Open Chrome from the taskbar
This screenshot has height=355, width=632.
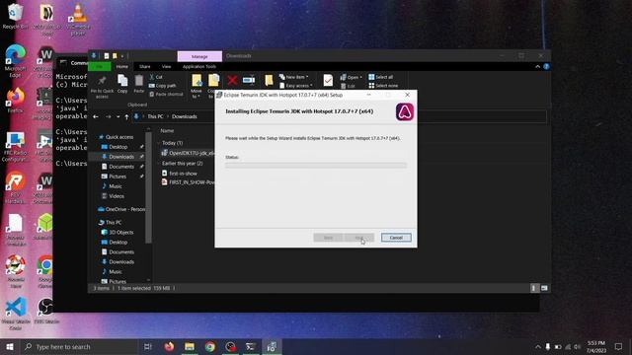coord(210,346)
